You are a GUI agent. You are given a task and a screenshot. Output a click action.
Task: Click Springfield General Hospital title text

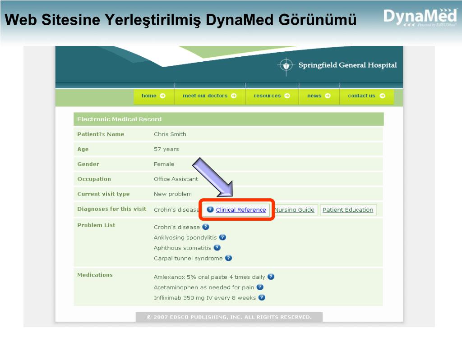pyautogui.click(x=348, y=65)
